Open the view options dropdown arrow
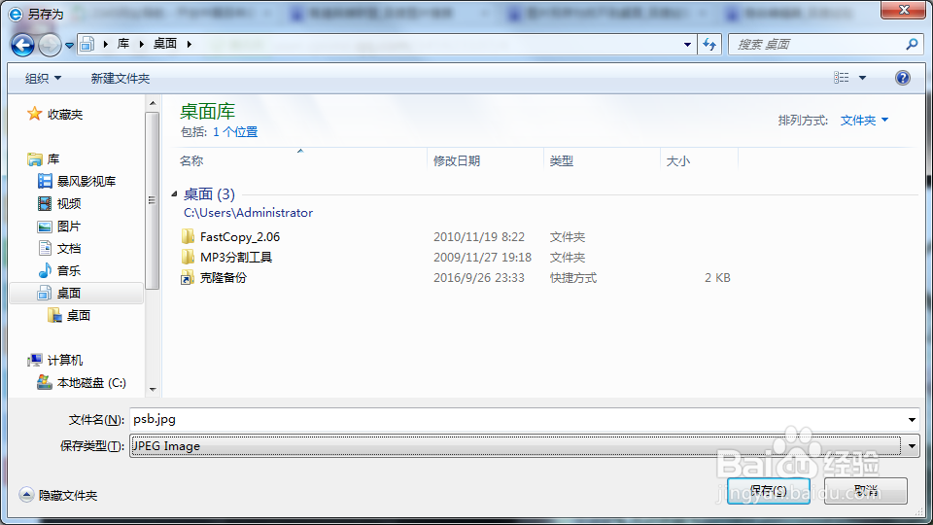 862,78
